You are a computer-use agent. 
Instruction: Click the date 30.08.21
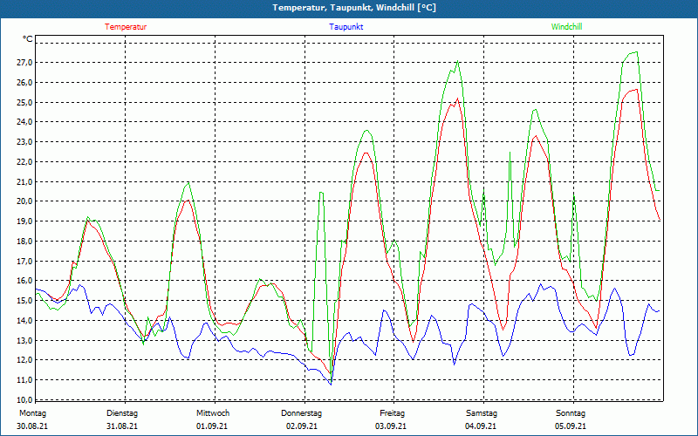[x=32, y=426]
